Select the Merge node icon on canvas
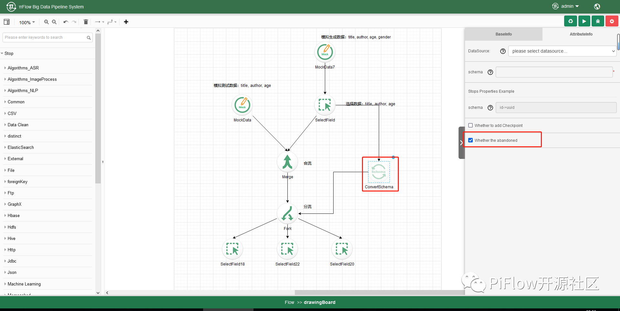Viewport: 620px width, 311px height. click(x=287, y=162)
